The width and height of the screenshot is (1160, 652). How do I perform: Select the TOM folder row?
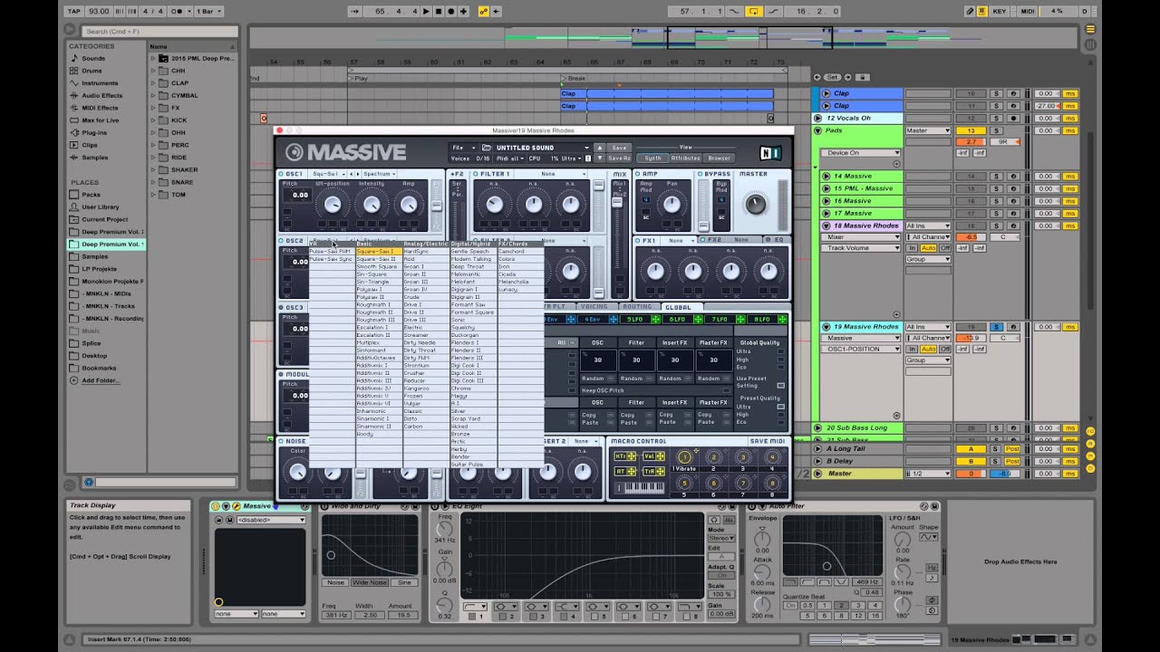pyautogui.click(x=193, y=195)
